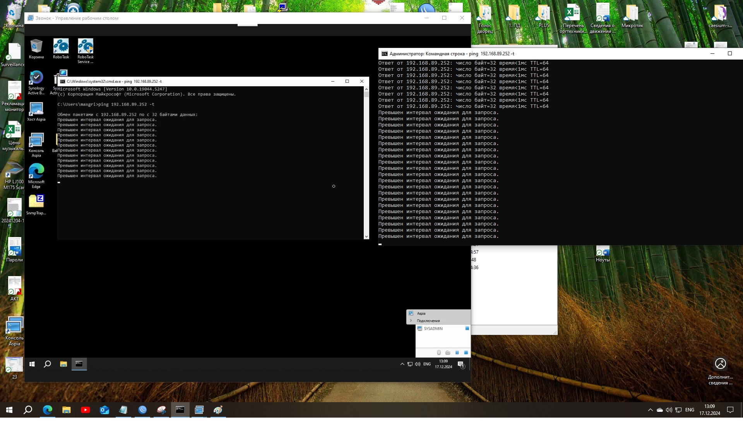The height and width of the screenshot is (447, 743).
Task: Pause session in Aspia connections panel
Action: point(457,353)
